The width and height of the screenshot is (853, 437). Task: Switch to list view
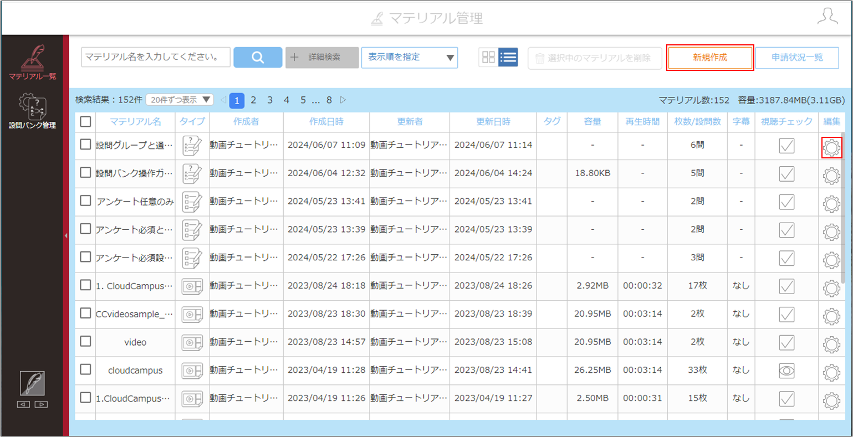coord(508,57)
